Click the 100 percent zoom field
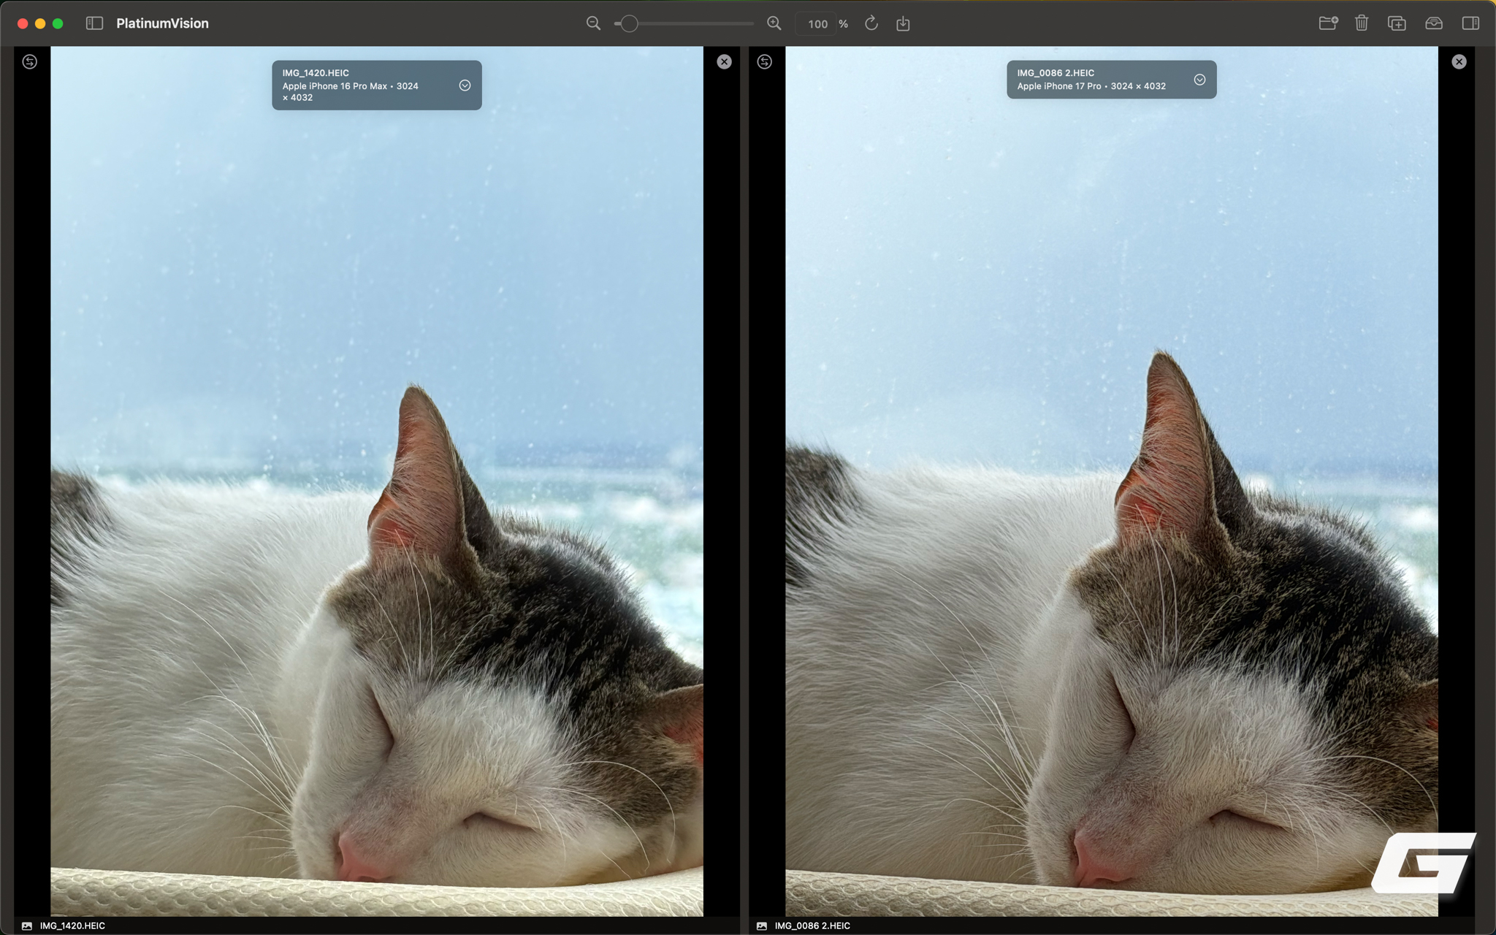This screenshot has width=1496, height=935. coord(817,24)
